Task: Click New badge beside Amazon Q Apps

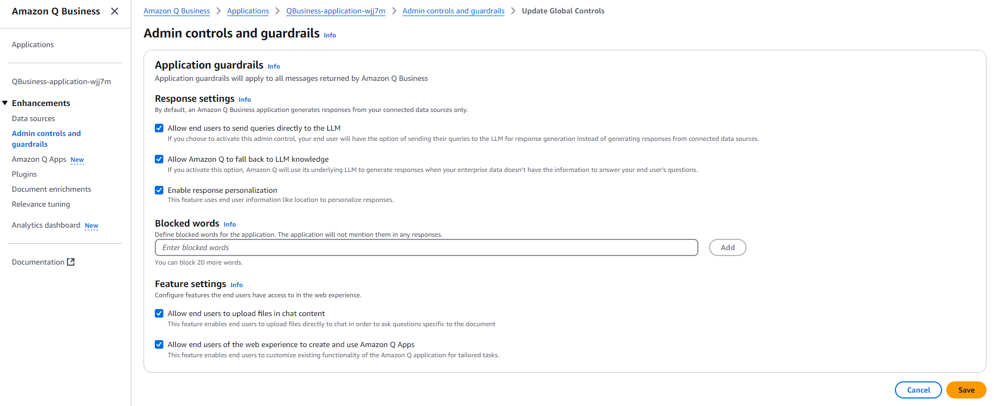Action: (x=77, y=160)
